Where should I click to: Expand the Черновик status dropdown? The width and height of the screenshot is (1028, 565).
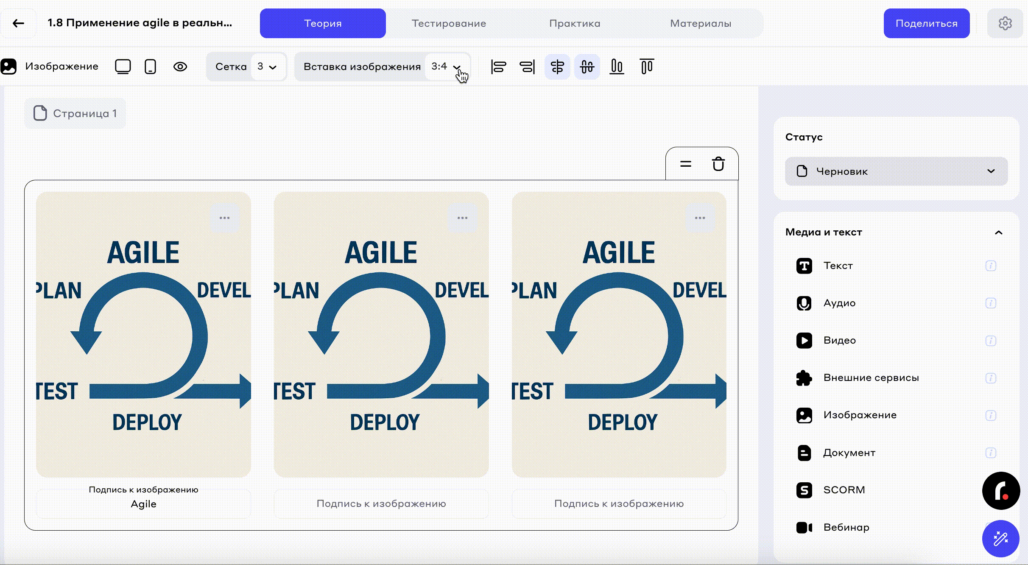[x=896, y=171]
